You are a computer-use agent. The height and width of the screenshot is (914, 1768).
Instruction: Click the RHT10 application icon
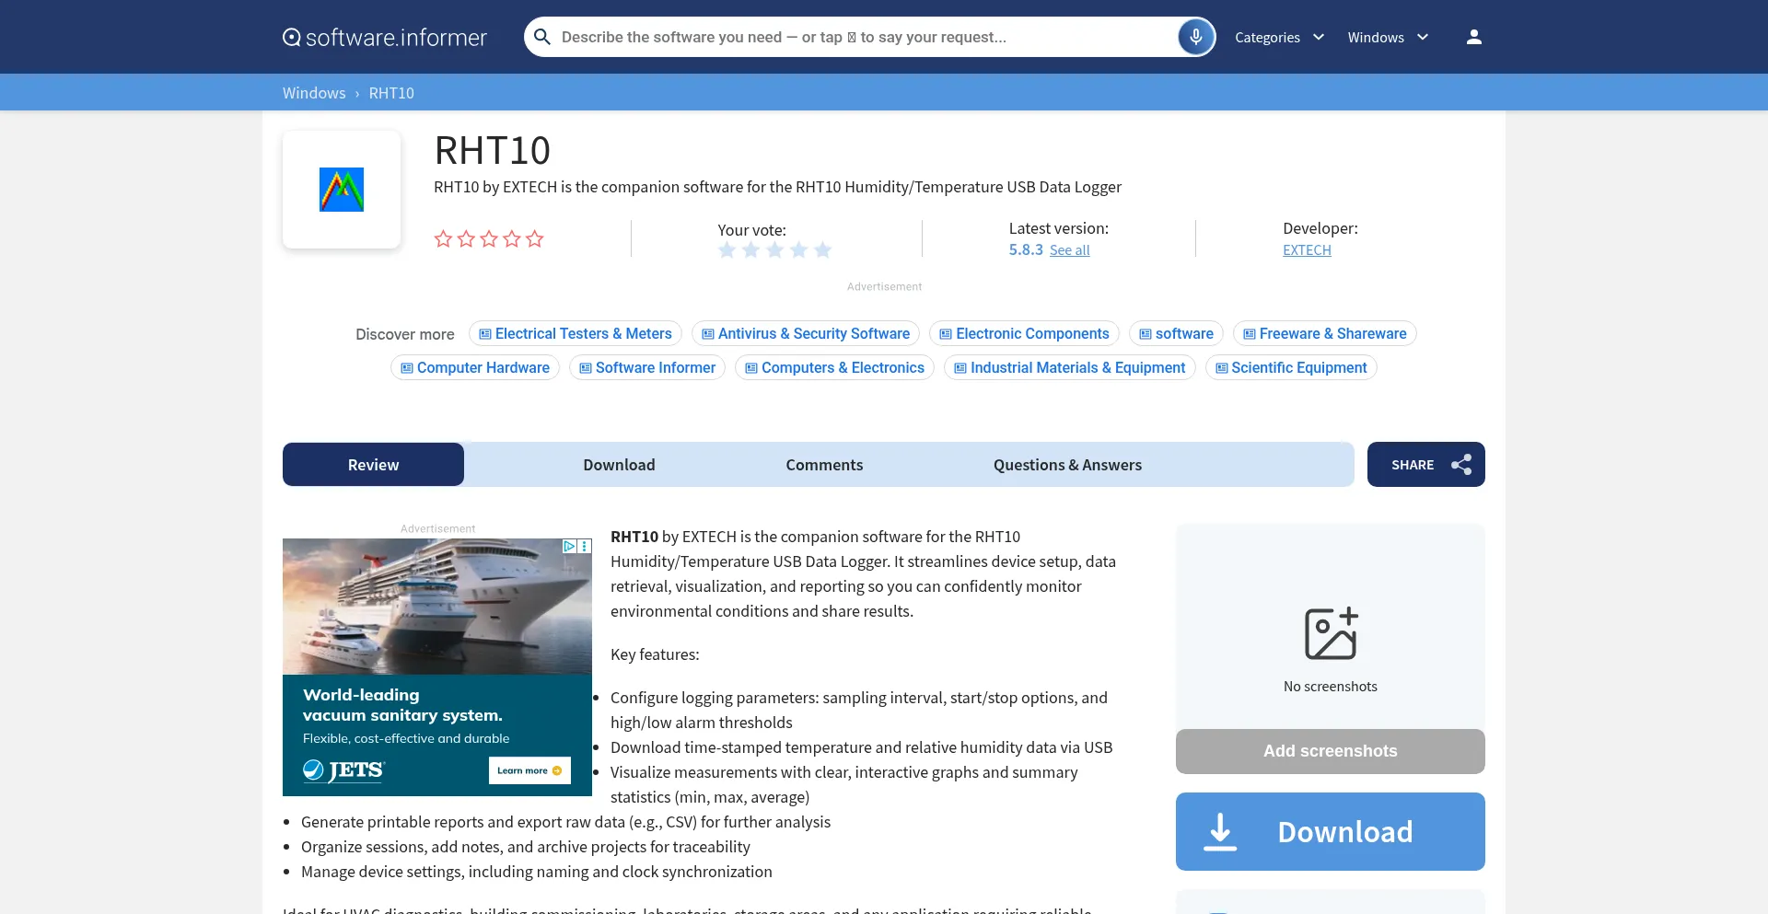point(342,190)
